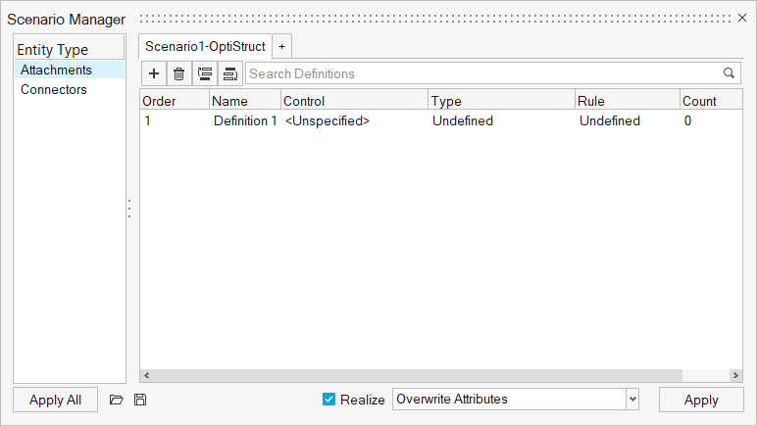Image resolution: width=757 pixels, height=426 pixels.
Task: Click the horizontal scrollbar left arrow
Action: point(147,375)
